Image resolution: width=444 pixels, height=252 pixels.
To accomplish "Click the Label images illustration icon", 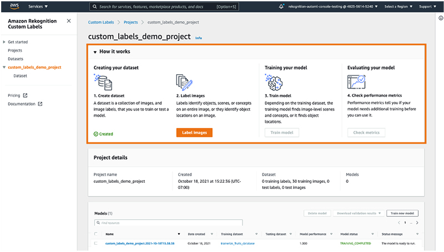I will point(184,82).
